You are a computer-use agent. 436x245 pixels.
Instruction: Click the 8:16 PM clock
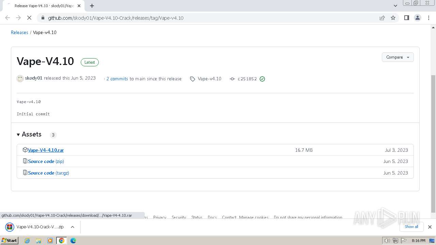click(418, 241)
